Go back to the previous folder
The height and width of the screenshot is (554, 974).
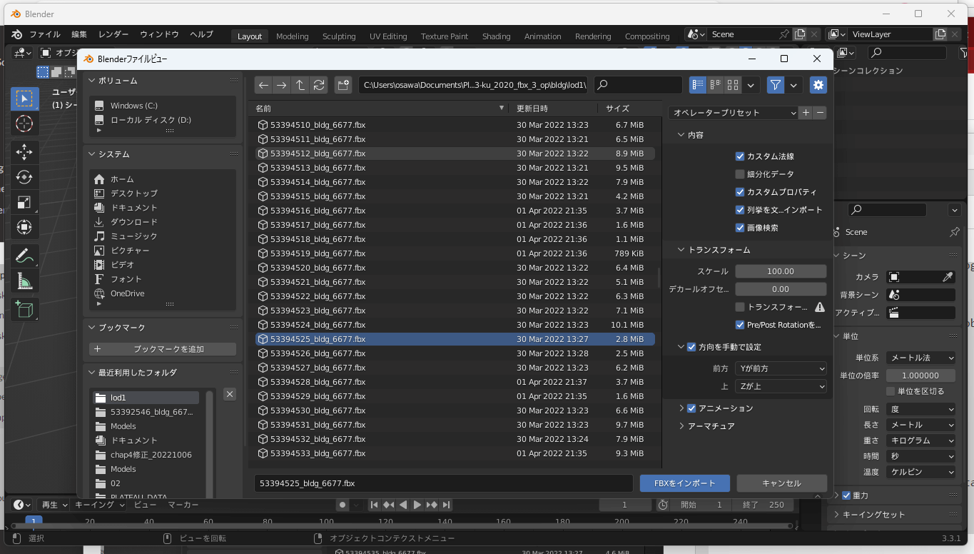(x=264, y=85)
